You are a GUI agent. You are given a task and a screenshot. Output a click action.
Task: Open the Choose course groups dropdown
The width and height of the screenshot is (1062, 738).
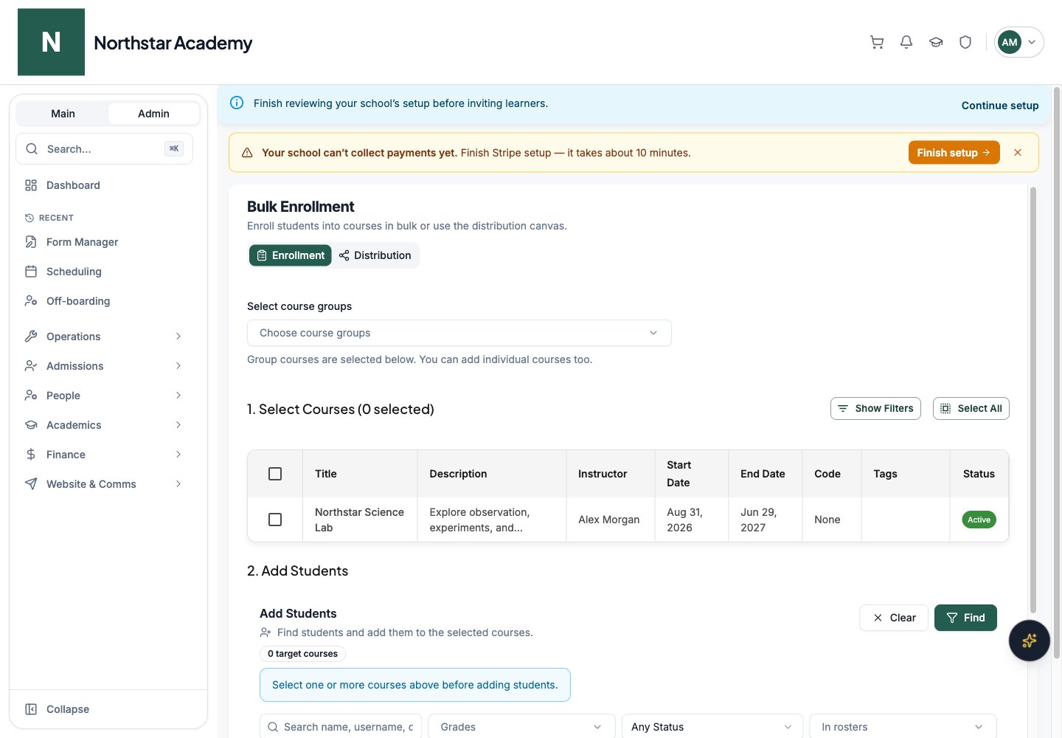pyautogui.click(x=459, y=333)
